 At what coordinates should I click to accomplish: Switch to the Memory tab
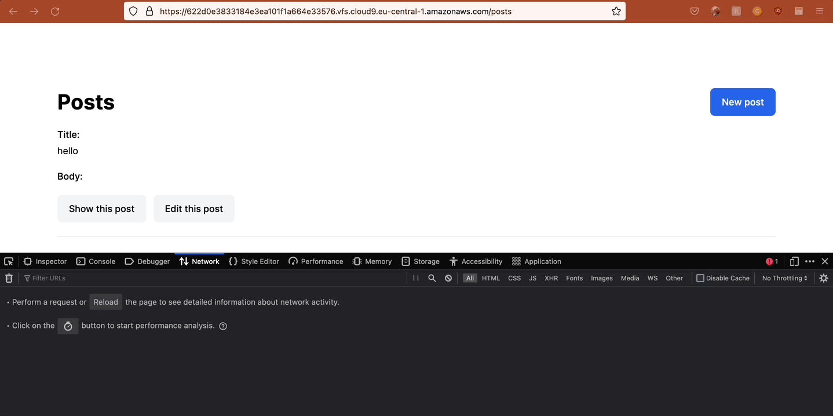(372, 261)
